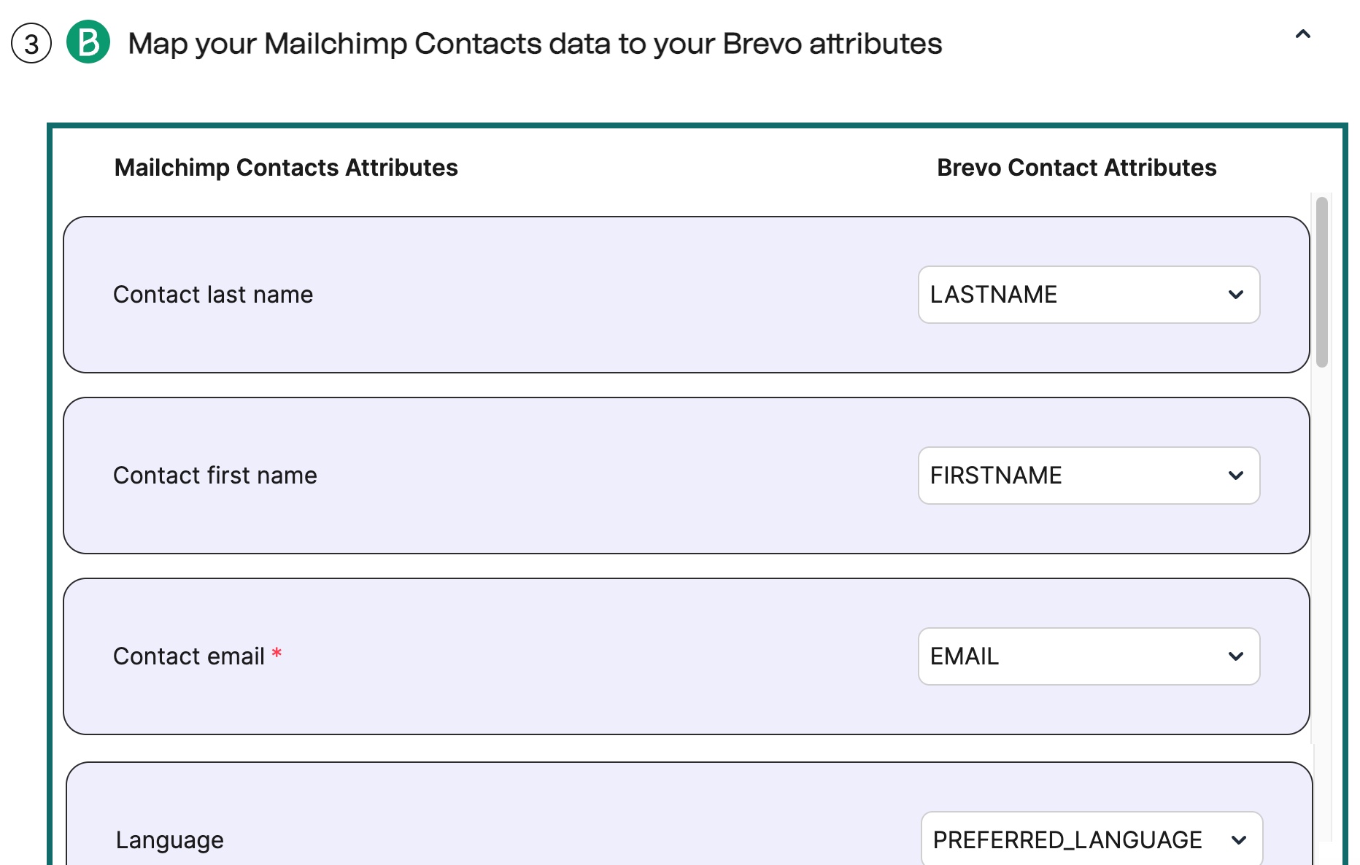Click the chevron inside the LASTNAME dropdown
Screen dimensions: 1360x865
[1236, 295]
